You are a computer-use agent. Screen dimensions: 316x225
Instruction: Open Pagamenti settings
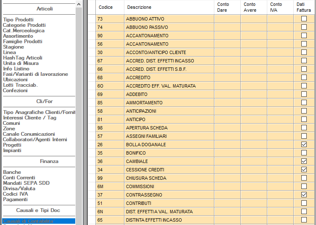click(15, 199)
